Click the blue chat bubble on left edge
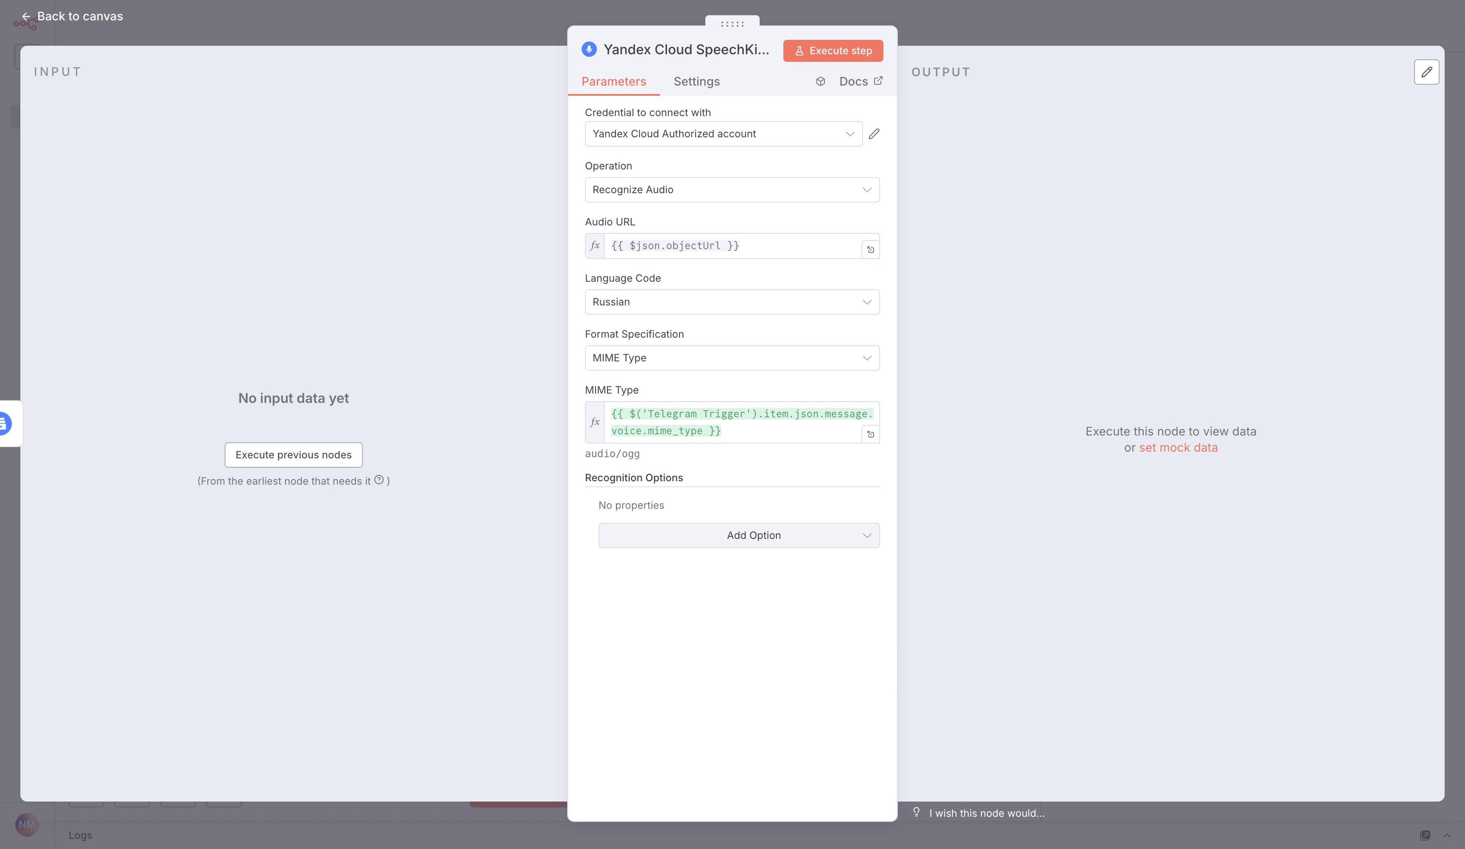Image resolution: width=1465 pixels, height=849 pixels. tap(5, 423)
